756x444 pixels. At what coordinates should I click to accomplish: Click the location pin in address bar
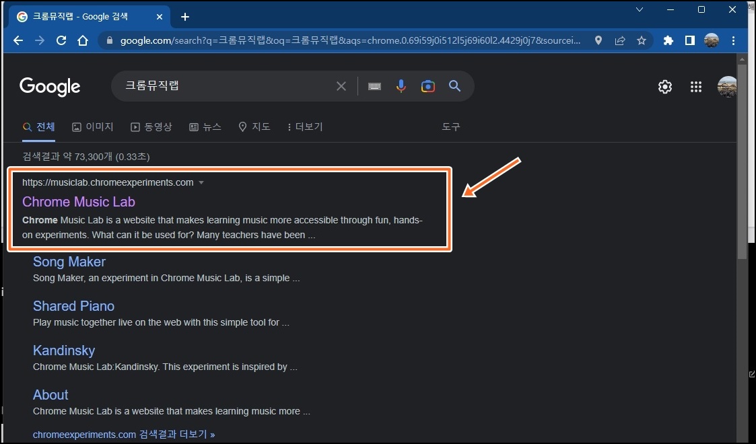click(x=598, y=40)
